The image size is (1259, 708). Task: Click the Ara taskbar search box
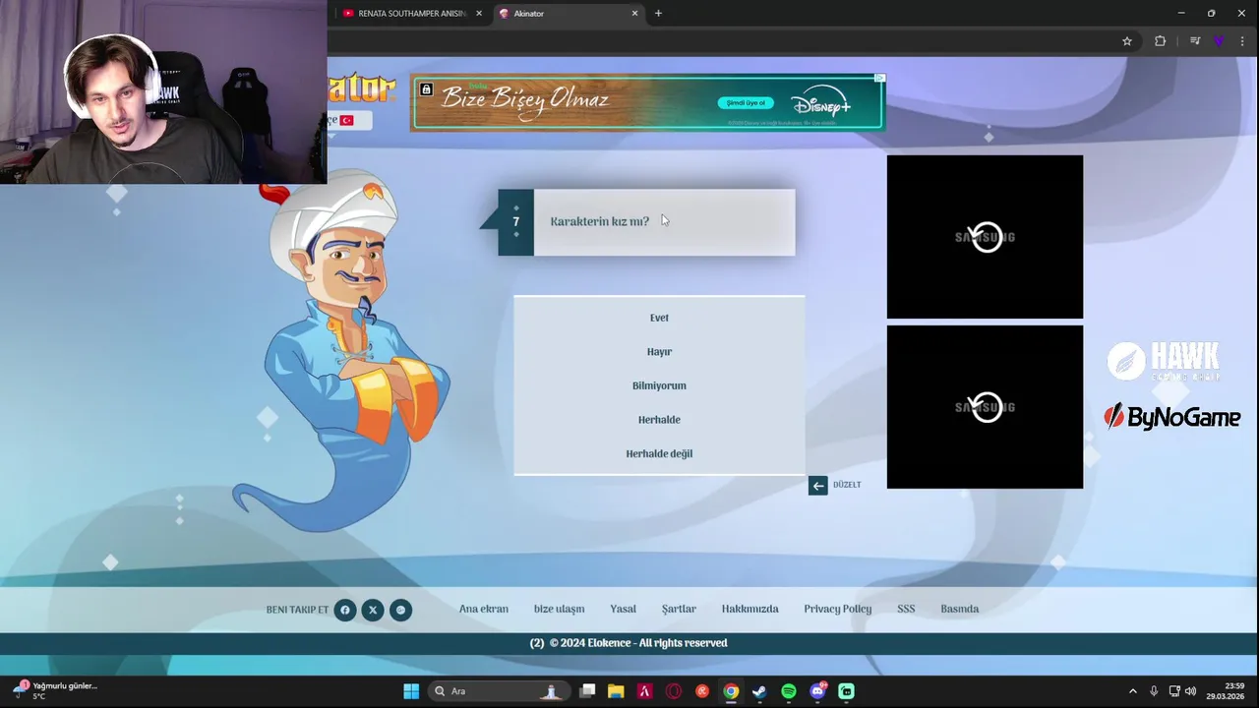point(500,691)
